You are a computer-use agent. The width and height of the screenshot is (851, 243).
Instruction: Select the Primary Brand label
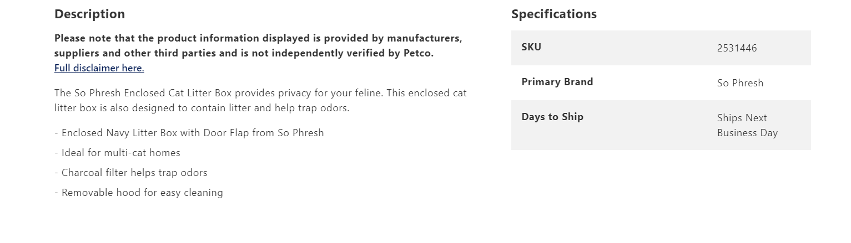(557, 82)
